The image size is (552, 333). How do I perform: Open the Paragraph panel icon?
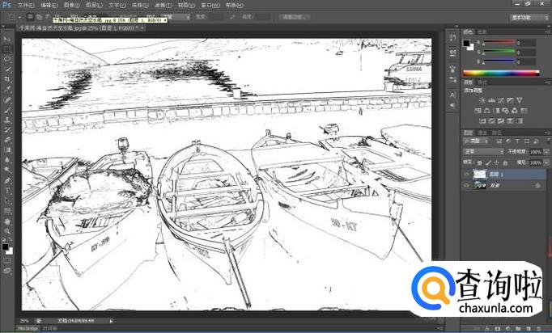452,106
